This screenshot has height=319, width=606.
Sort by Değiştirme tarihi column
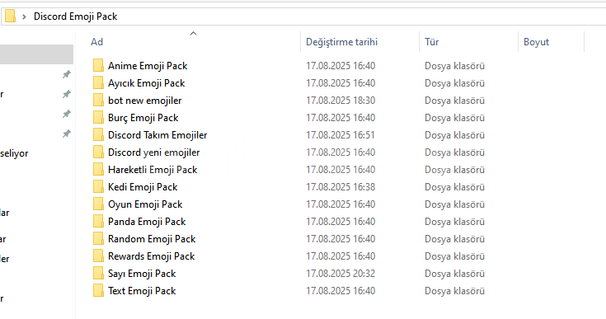pos(341,42)
